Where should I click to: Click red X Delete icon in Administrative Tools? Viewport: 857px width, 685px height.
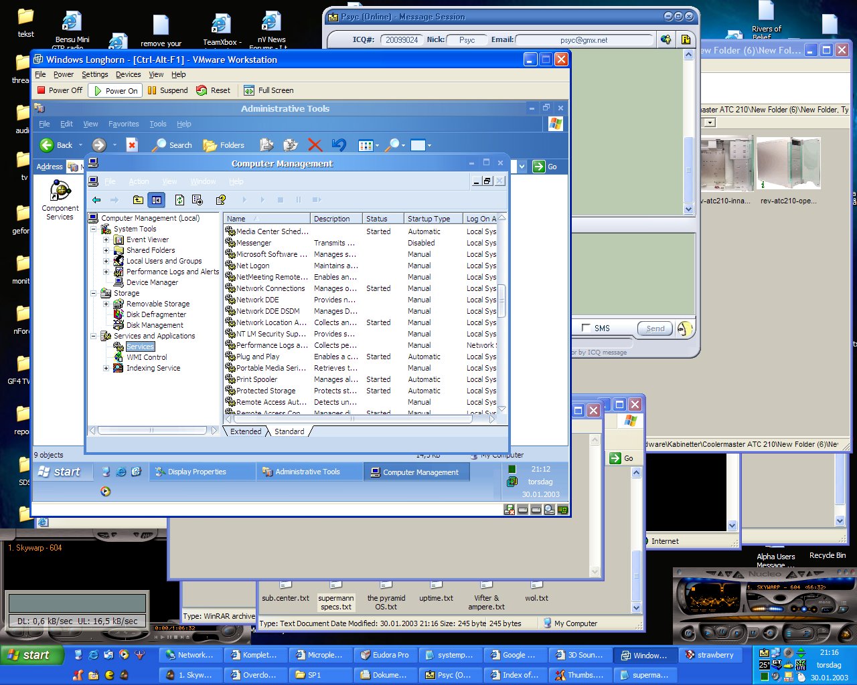(315, 145)
